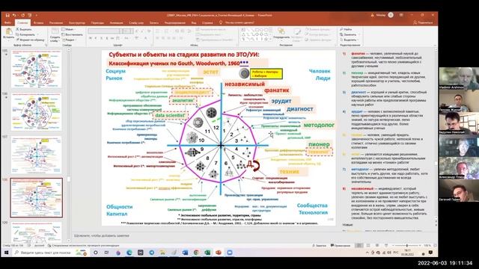Open Task View on the taskbar
This screenshot has width=479, height=269.
click(106, 253)
